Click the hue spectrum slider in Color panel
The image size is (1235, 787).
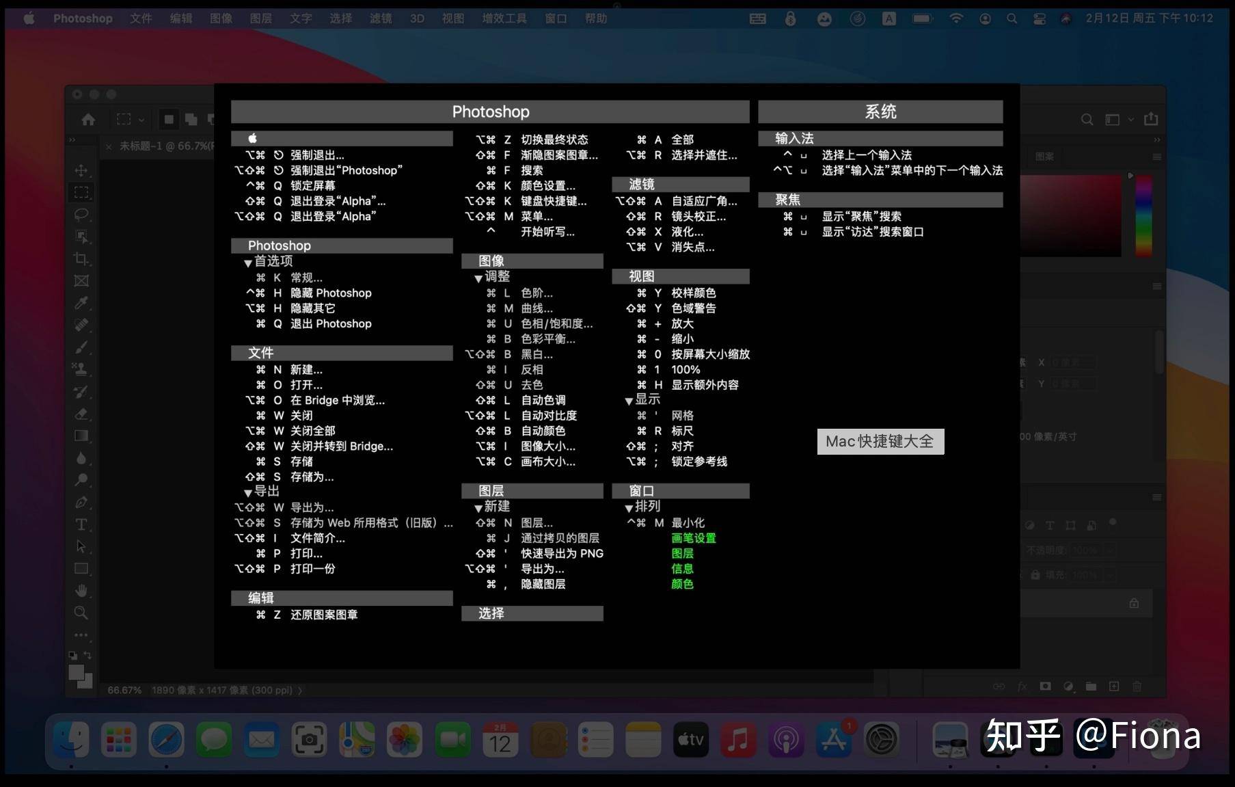click(1143, 215)
